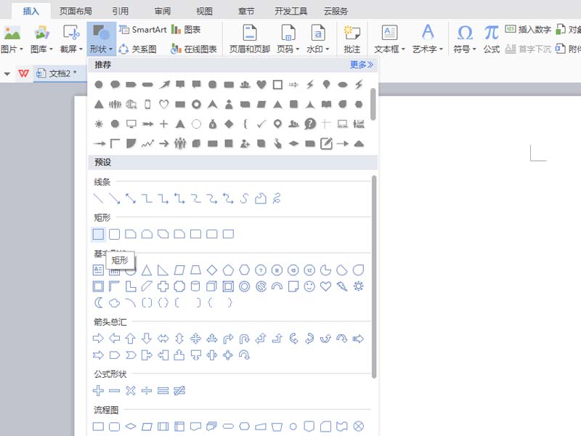Screen dimensions: 581x436
Task: Add a comment using 批注
Action: pyautogui.click(x=352, y=38)
